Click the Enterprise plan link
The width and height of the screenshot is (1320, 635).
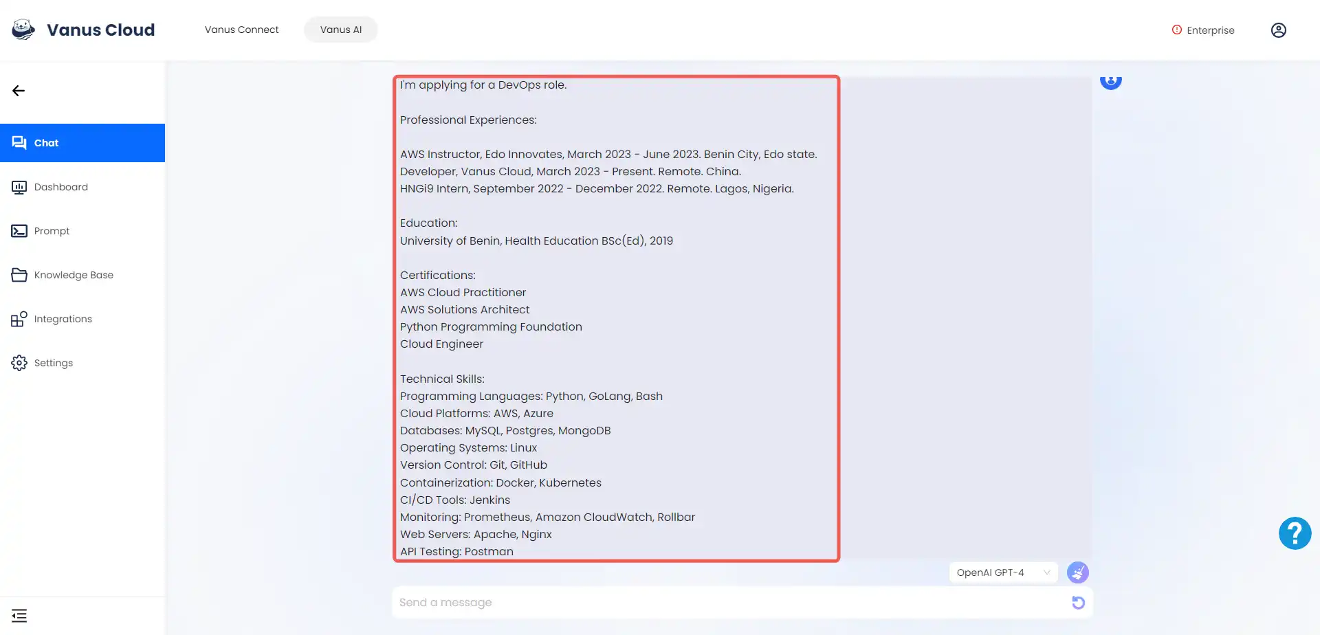[1203, 30]
